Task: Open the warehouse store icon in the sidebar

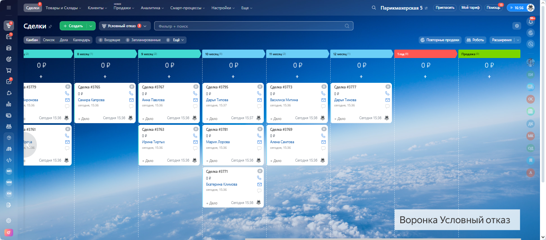Action: [9, 48]
